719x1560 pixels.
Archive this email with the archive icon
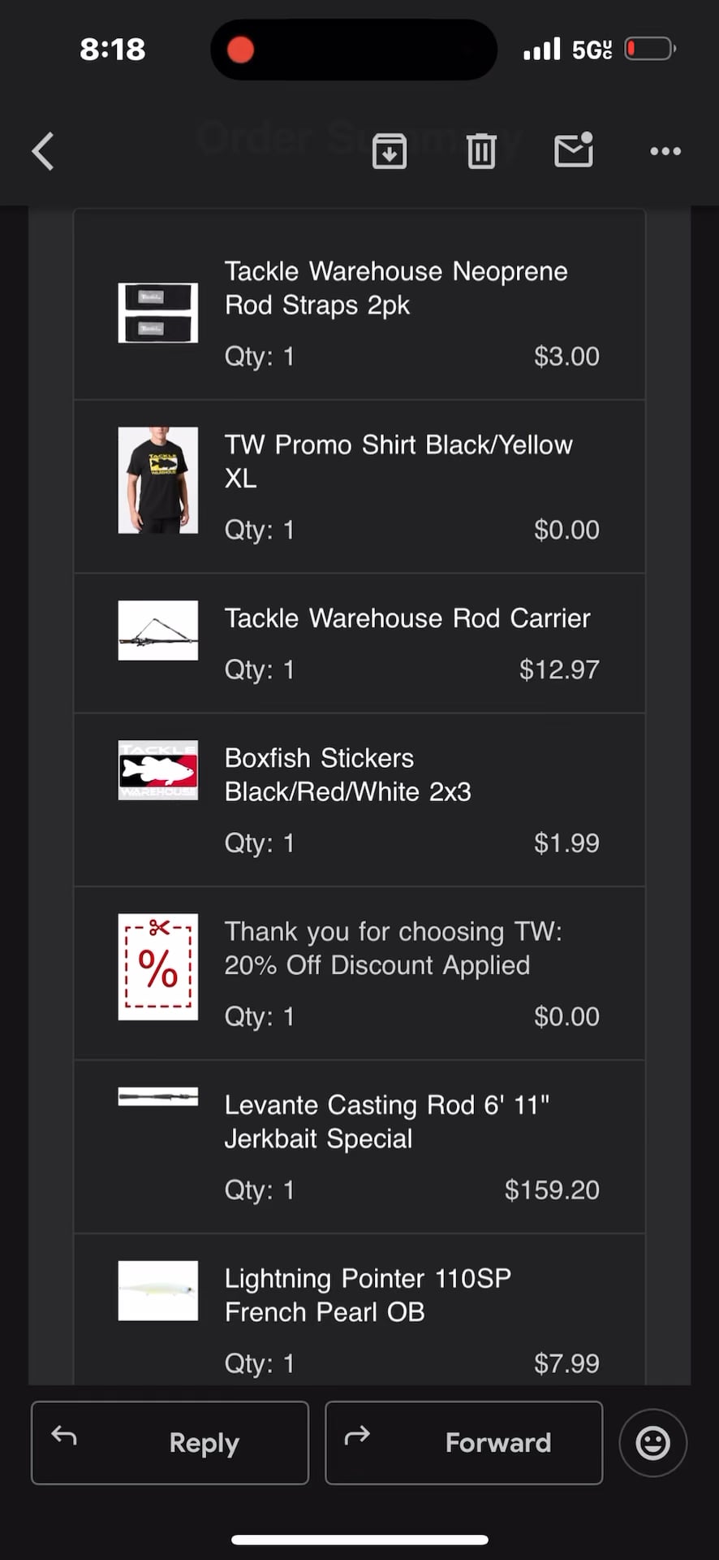point(390,151)
